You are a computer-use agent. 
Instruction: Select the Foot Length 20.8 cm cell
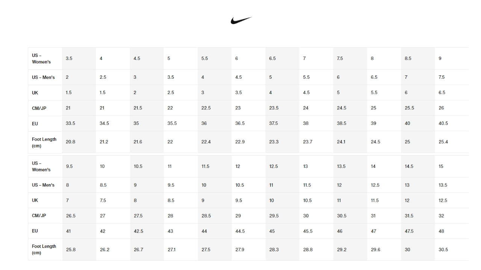[x=71, y=142]
